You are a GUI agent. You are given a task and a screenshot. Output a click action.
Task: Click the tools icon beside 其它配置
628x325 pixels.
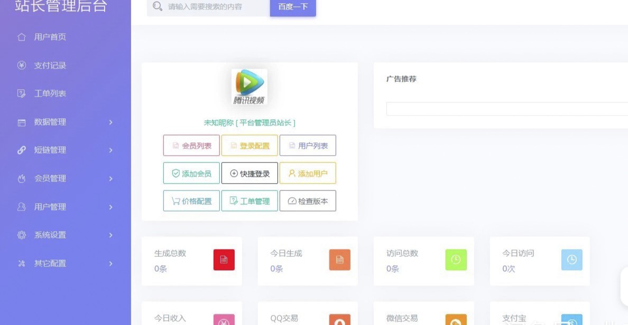[x=22, y=263]
